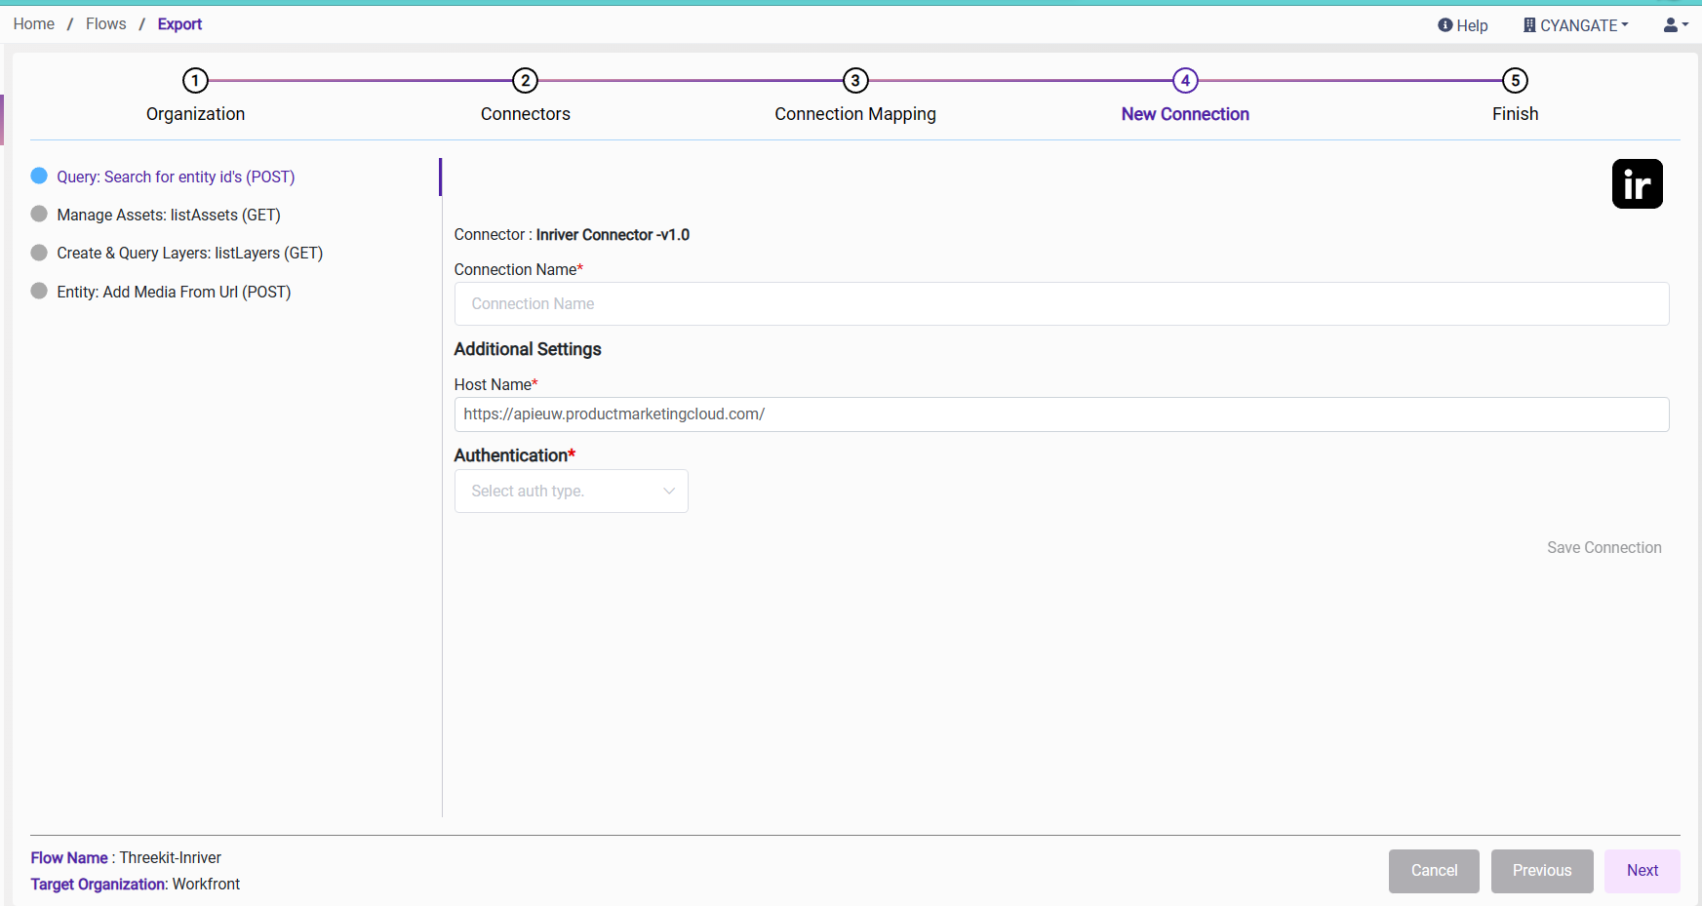Screen dimensions: 1702x906
Task: Select Manage Assets: listAssets (GET) item
Action: click(x=168, y=215)
